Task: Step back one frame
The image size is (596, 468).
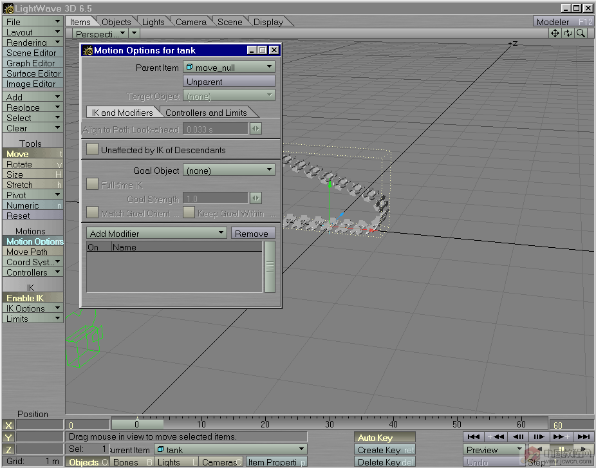Action: click(x=517, y=437)
